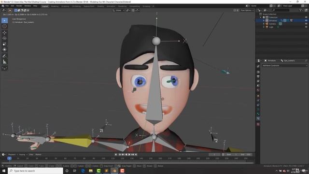Toggle use preview range in timeline
Screen dimensions: 309x174
tap(223, 155)
